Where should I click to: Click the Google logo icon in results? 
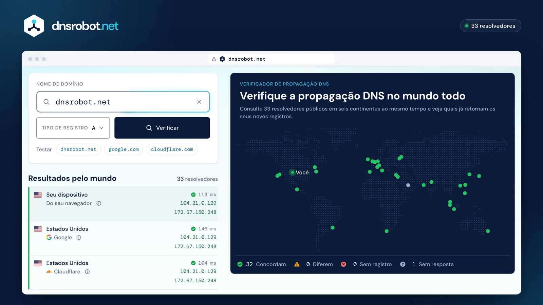coord(49,237)
